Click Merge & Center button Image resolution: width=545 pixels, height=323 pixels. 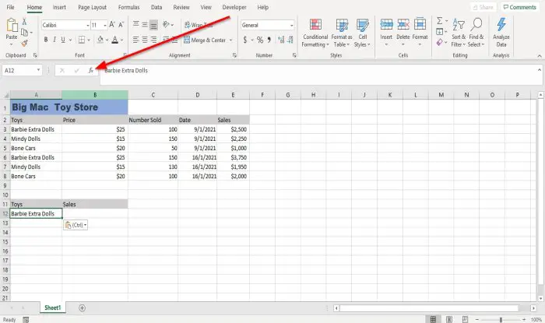pyautogui.click(x=205, y=40)
